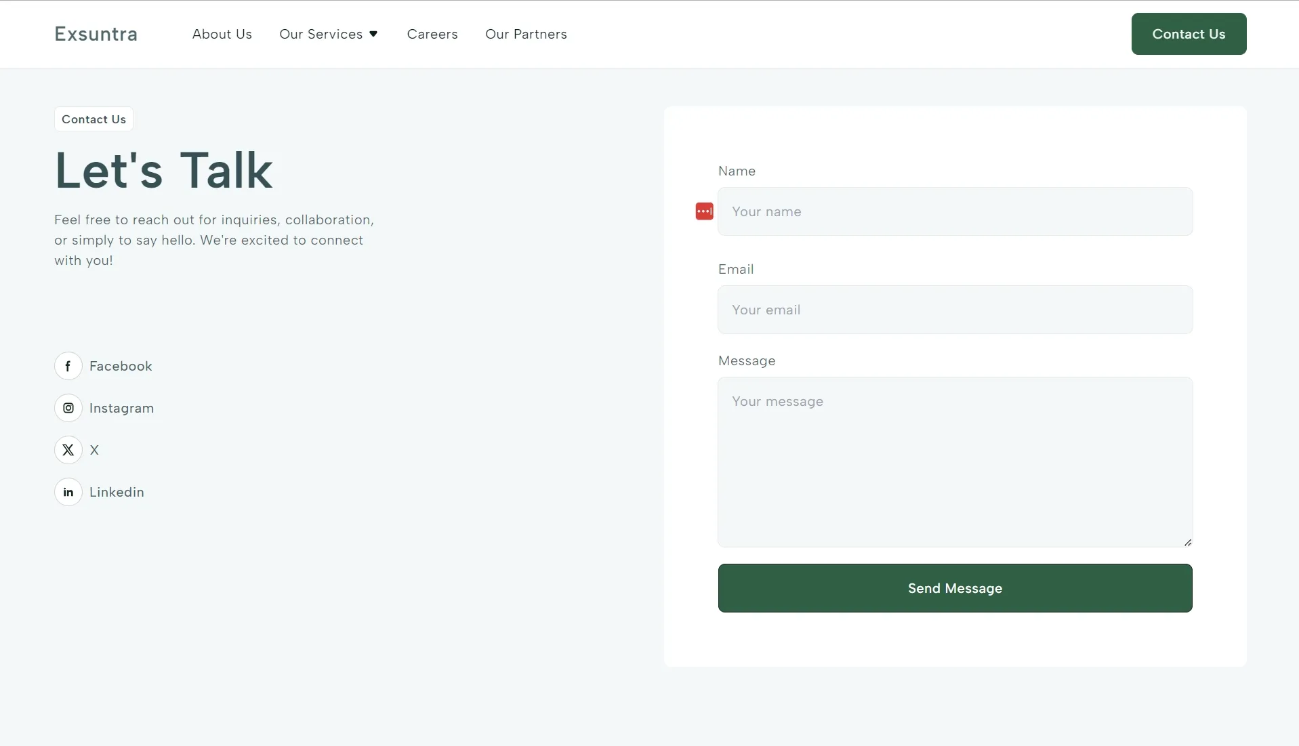Submit form with Send Message button
The height and width of the screenshot is (746, 1299).
point(955,588)
